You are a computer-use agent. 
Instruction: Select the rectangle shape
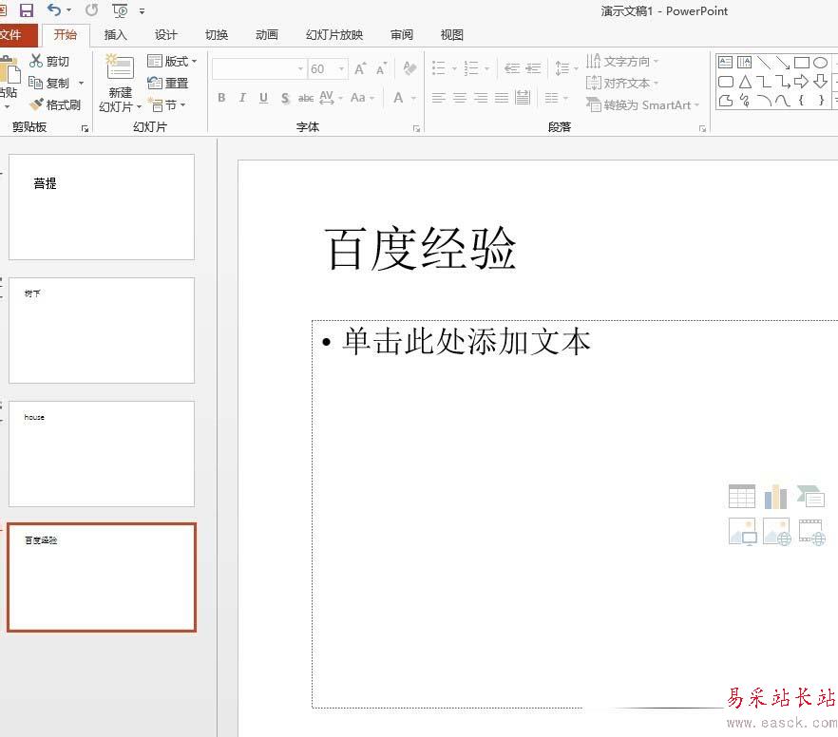click(x=802, y=63)
